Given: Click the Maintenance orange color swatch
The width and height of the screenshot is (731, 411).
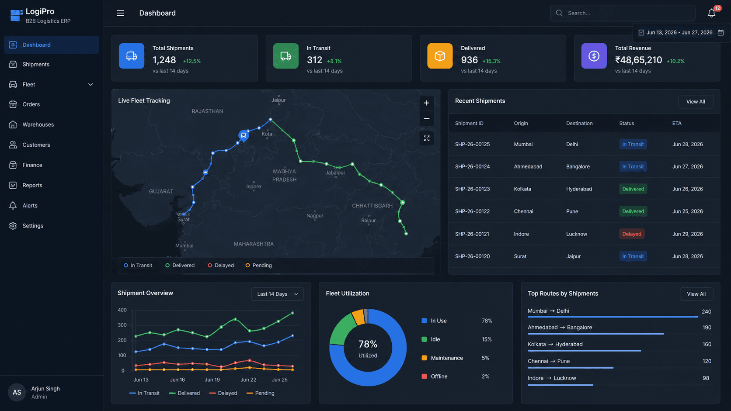Looking at the screenshot, I should tap(424, 358).
